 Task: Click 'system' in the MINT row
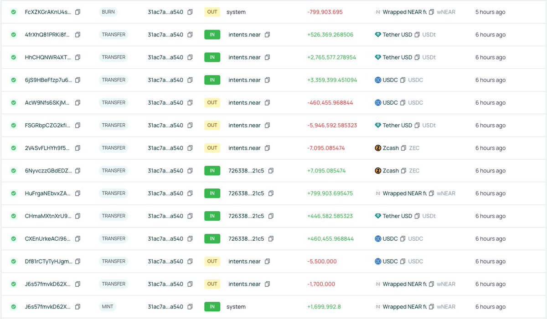[236, 307]
